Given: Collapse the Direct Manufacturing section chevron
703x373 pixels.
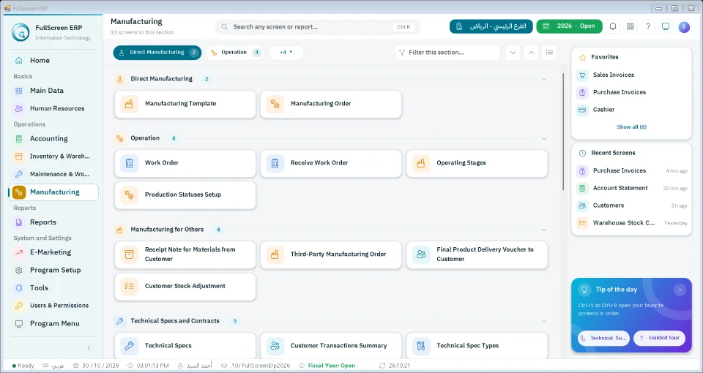Looking at the screenshot, I should (x=544, y=79).
